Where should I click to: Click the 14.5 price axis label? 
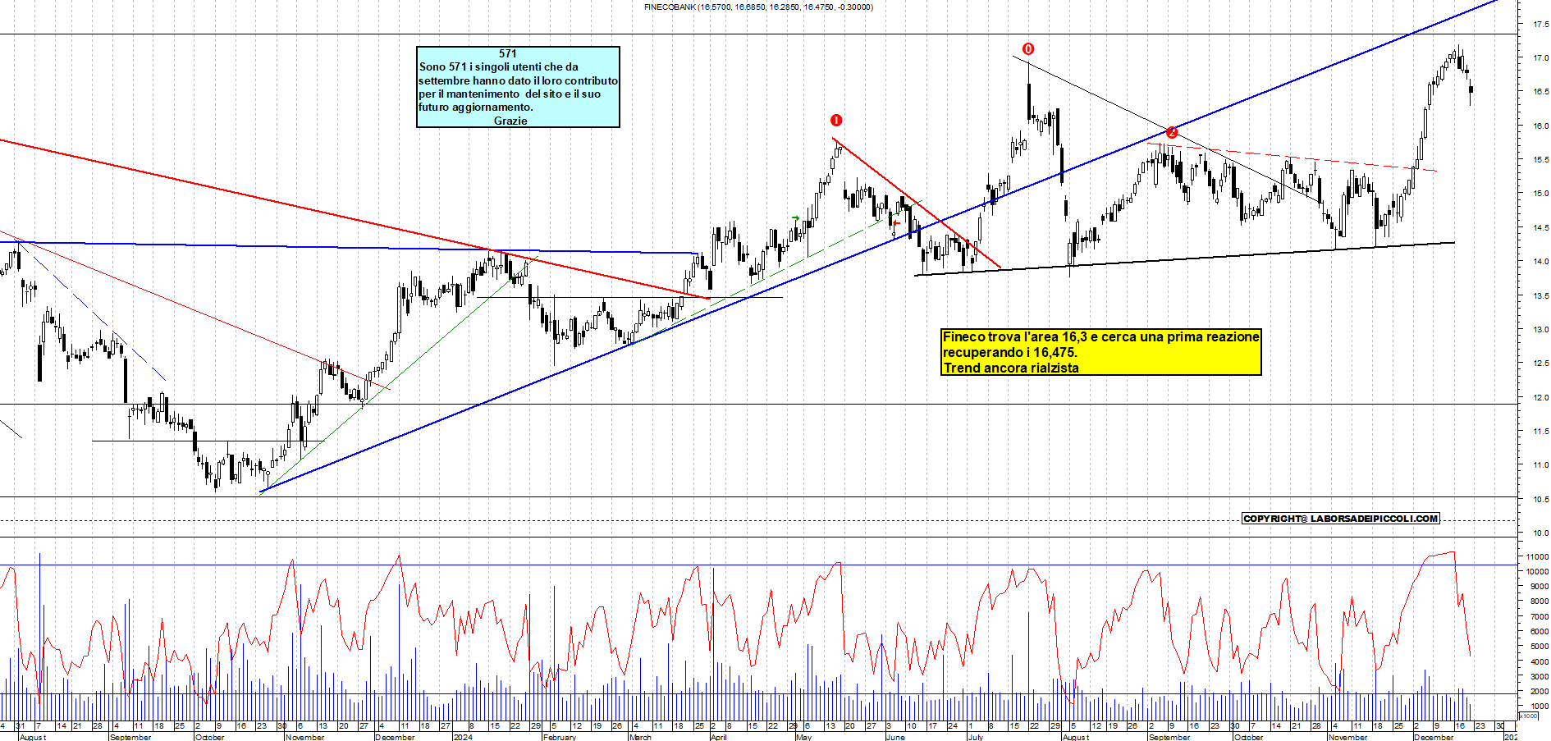(1540, 228)
